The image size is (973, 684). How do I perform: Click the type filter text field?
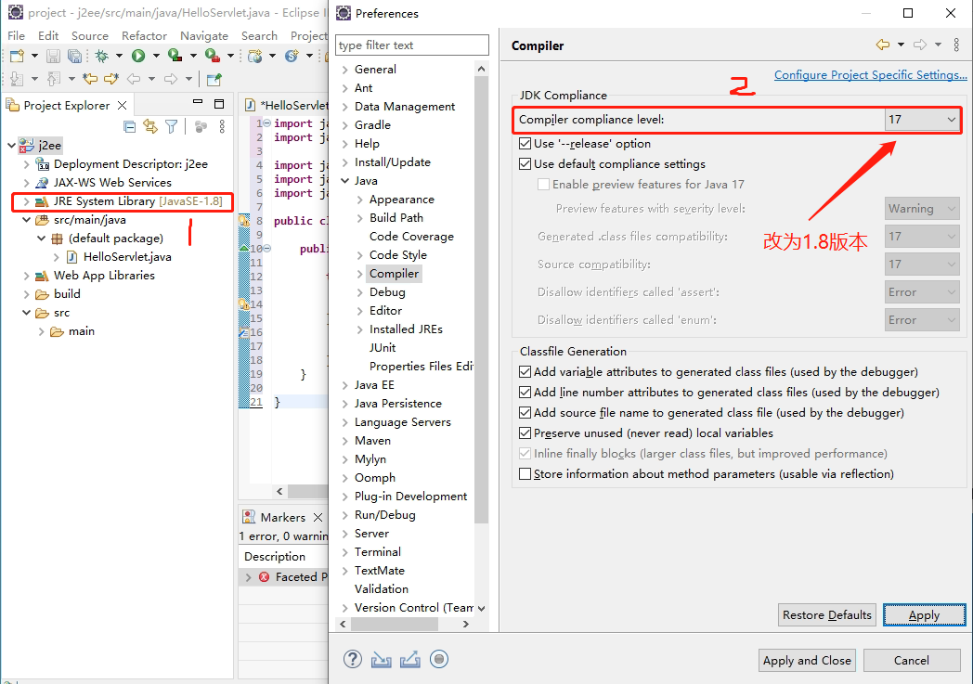pos(412,45)
